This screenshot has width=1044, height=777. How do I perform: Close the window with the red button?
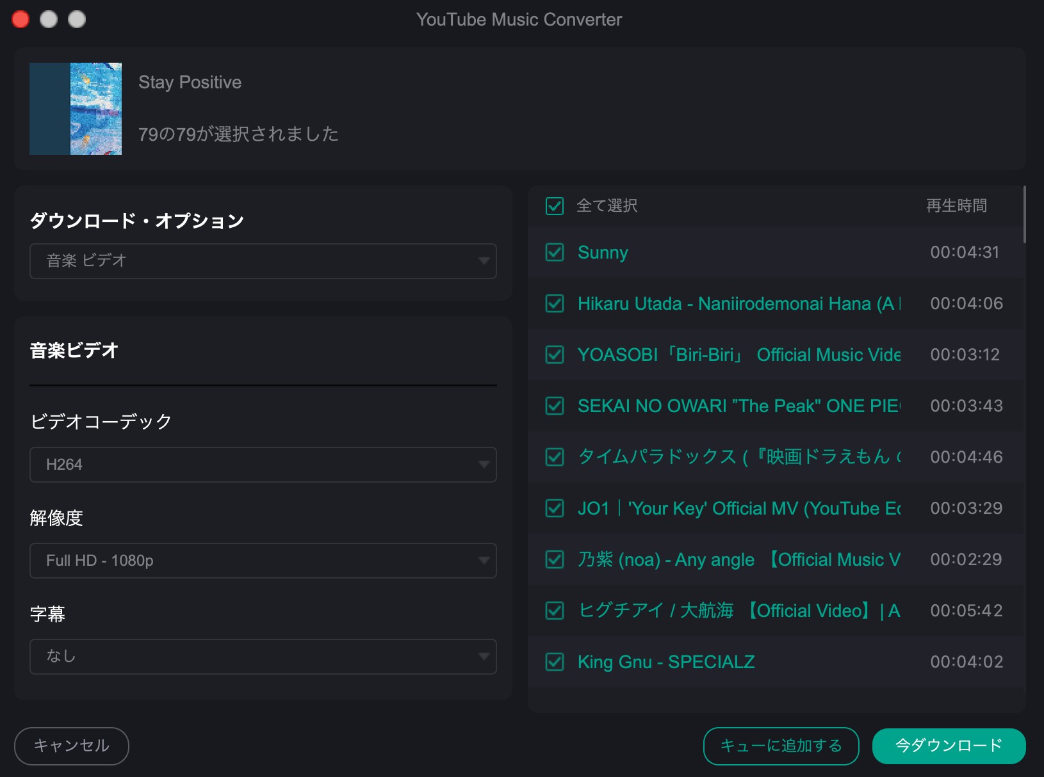point(20,20)
